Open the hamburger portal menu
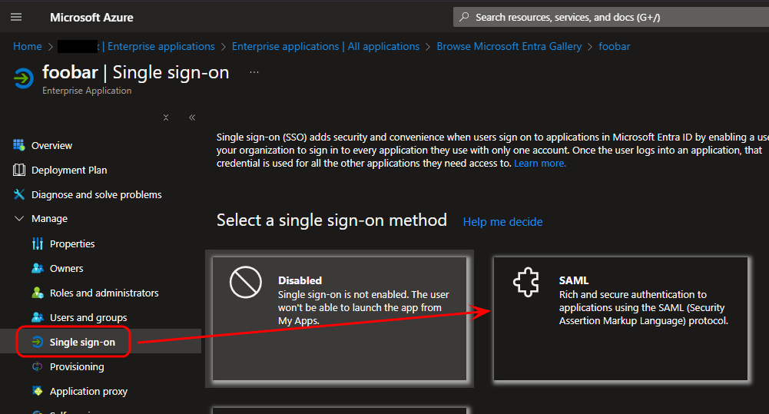The image size is (769, 414). coord(16,17)
